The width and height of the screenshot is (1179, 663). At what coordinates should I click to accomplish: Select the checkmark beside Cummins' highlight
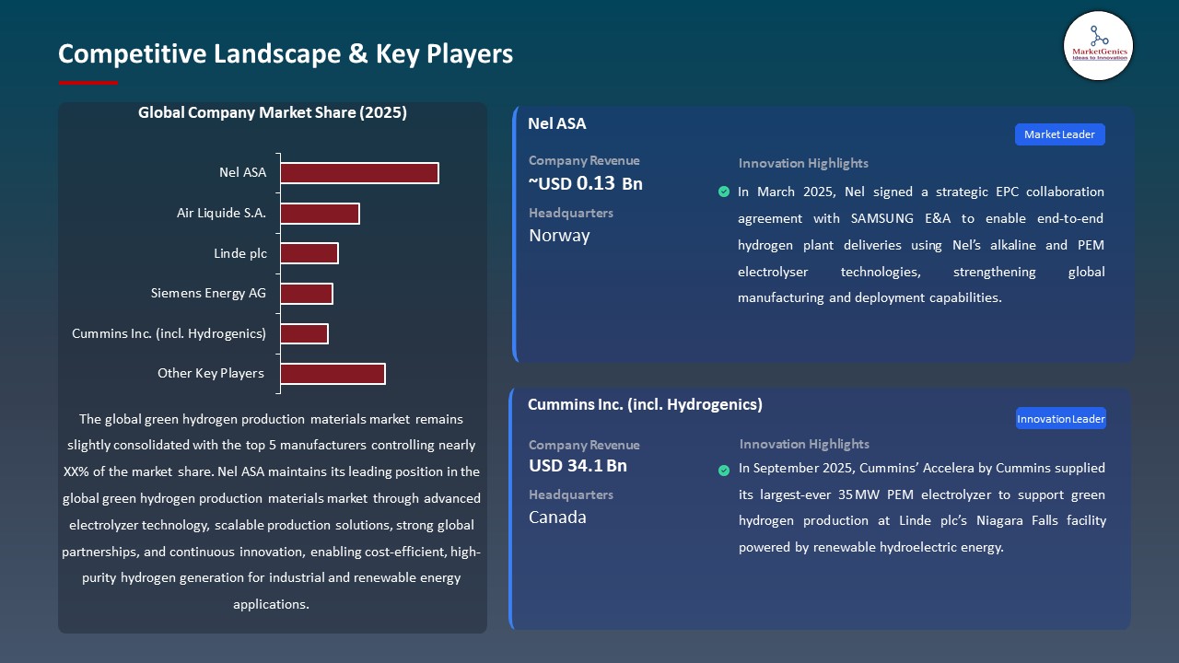(x=724, y=471)
